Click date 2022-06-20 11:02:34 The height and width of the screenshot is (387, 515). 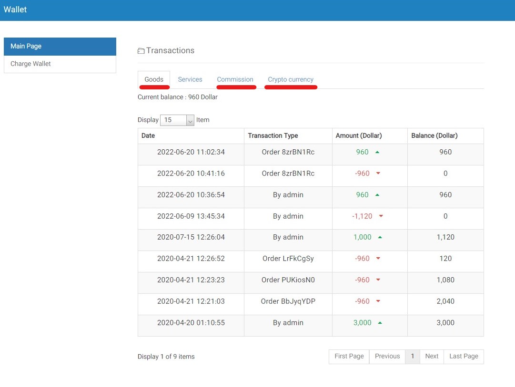(191, 152)
